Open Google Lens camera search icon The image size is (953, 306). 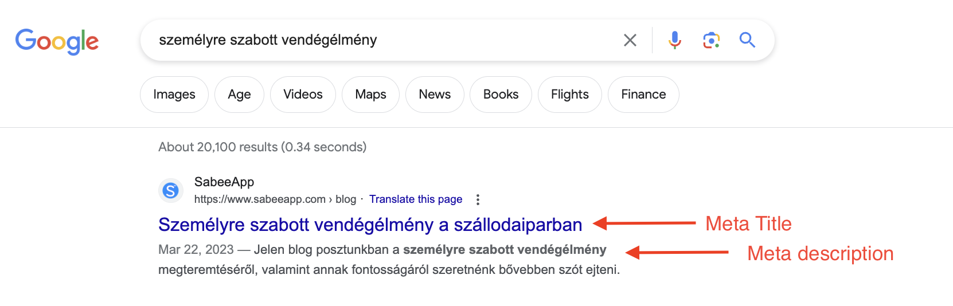[x=712, y=40]
